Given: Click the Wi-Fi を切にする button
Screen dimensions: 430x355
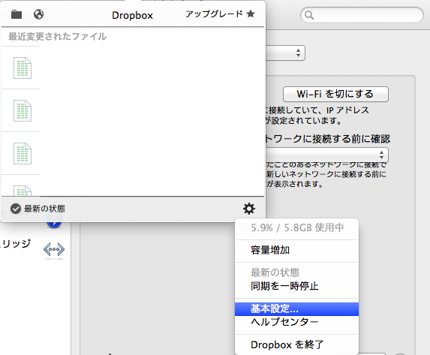Looking at the screenshot, I should click(335, 94).
